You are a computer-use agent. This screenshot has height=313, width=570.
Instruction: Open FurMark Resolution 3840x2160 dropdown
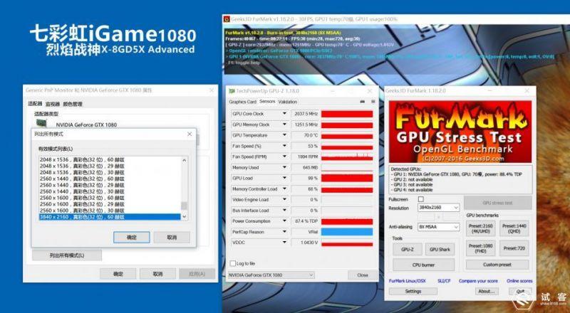pos(439,208)
